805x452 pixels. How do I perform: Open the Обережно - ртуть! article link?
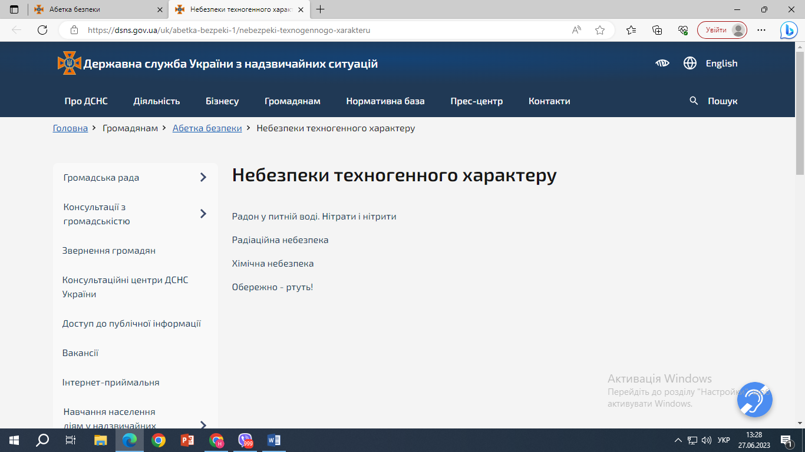272,287
